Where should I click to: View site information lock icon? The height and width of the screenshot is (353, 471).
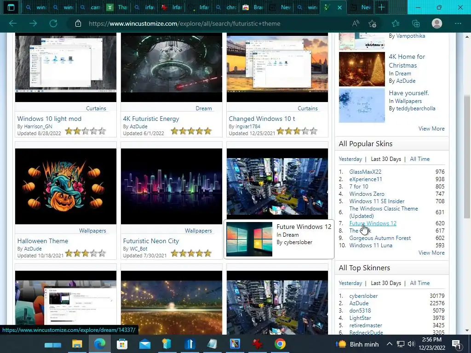pos(78,23)
